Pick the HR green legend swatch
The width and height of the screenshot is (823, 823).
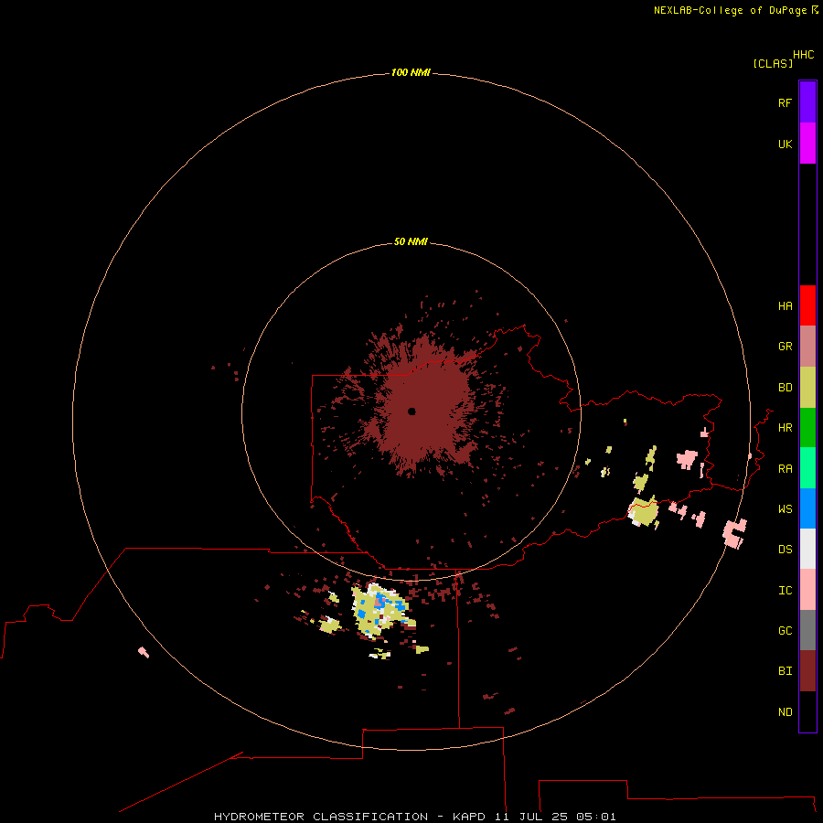pyautogui.click(x=807, y=428)
